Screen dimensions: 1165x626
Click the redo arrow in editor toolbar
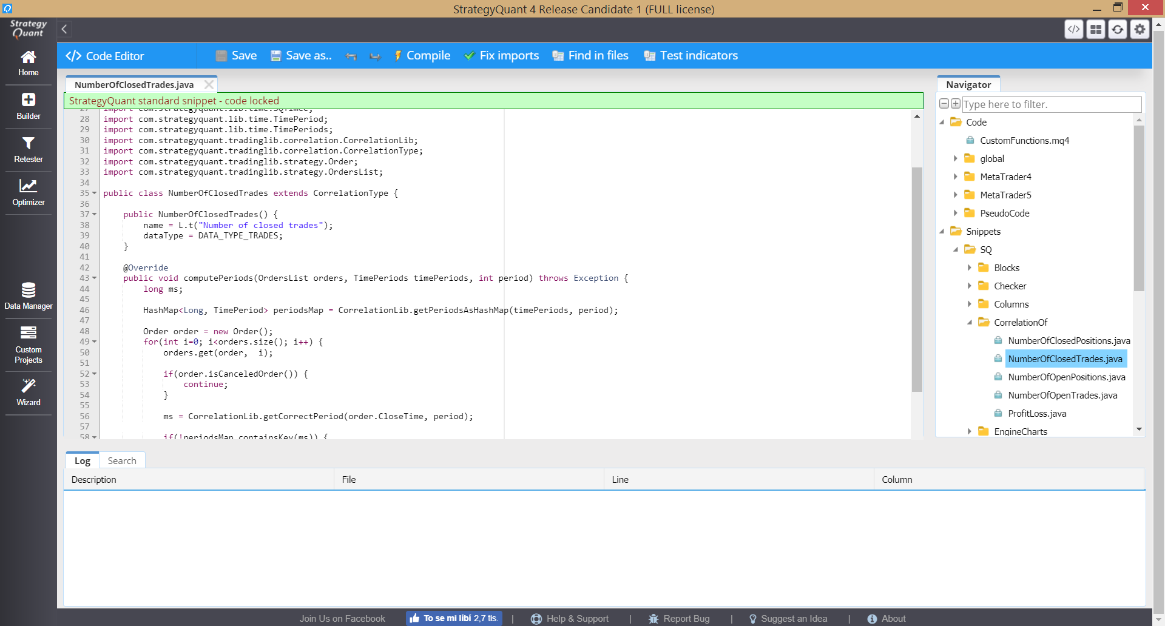point(375,56)
